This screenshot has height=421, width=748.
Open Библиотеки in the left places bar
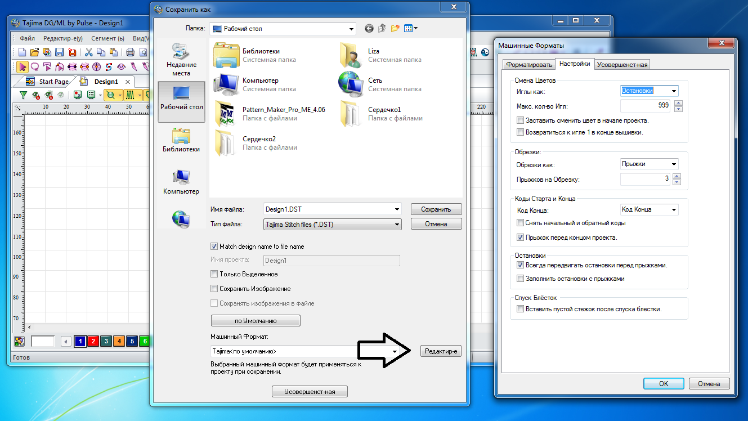[181, 140]
